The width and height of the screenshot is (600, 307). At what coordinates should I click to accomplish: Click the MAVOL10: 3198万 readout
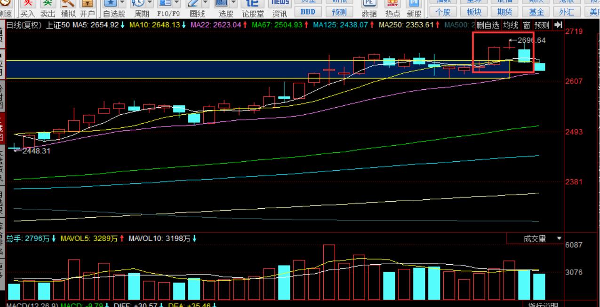click(x=159, y=238)
